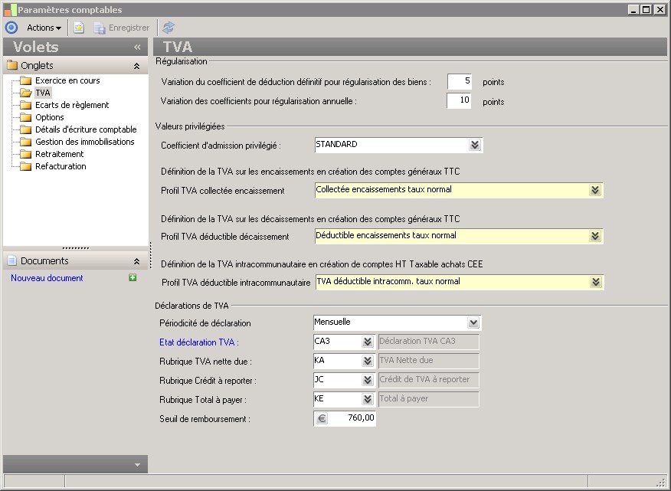Open the Actions menu
Screen dimensions: 671x491
(44, 28)
